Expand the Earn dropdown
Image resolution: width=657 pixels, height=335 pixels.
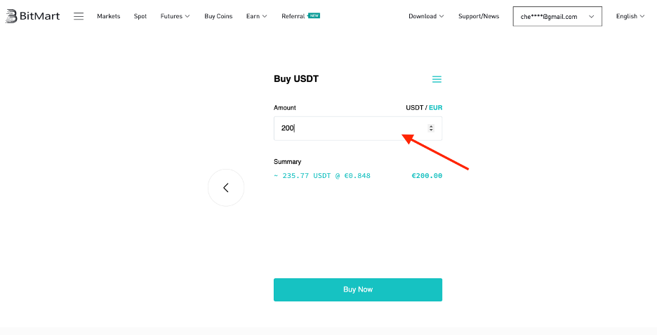(256, 16)
